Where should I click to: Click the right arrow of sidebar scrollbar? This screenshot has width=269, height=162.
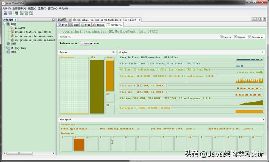[x=53, y=153]
